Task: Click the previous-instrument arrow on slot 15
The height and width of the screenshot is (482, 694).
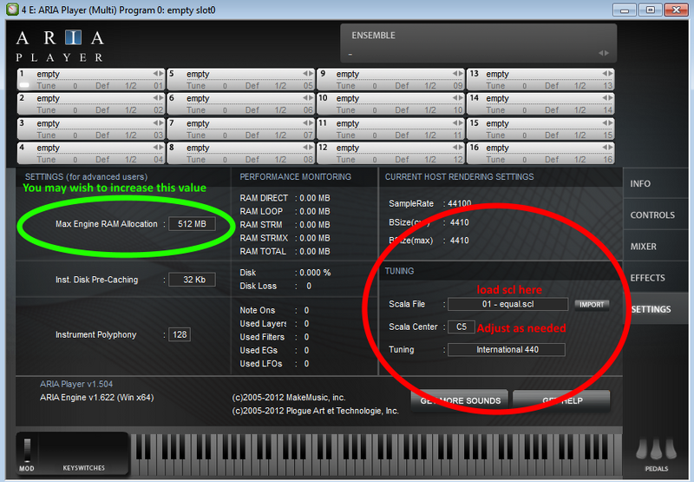Action: 605,122
